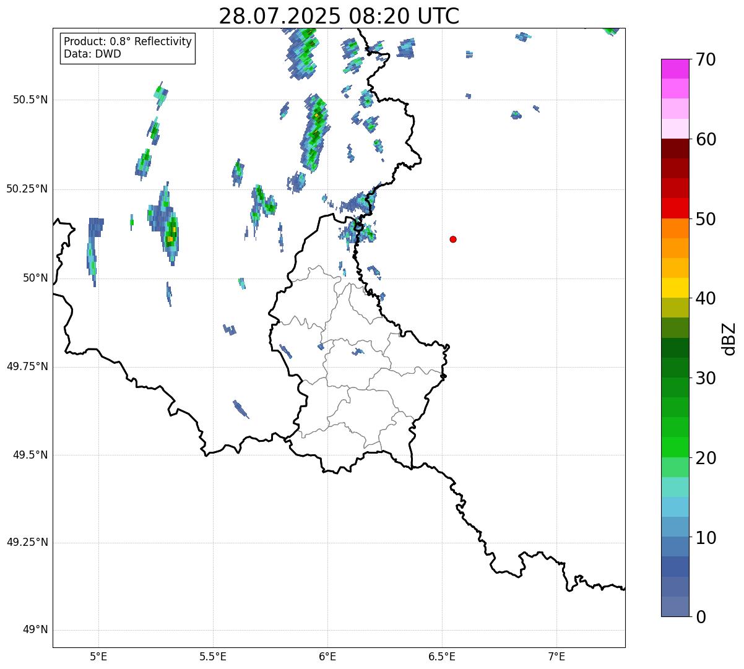Click the bright green colorbar segment above 20
Screen dimensions: 744x669
[x=675, y=447]
